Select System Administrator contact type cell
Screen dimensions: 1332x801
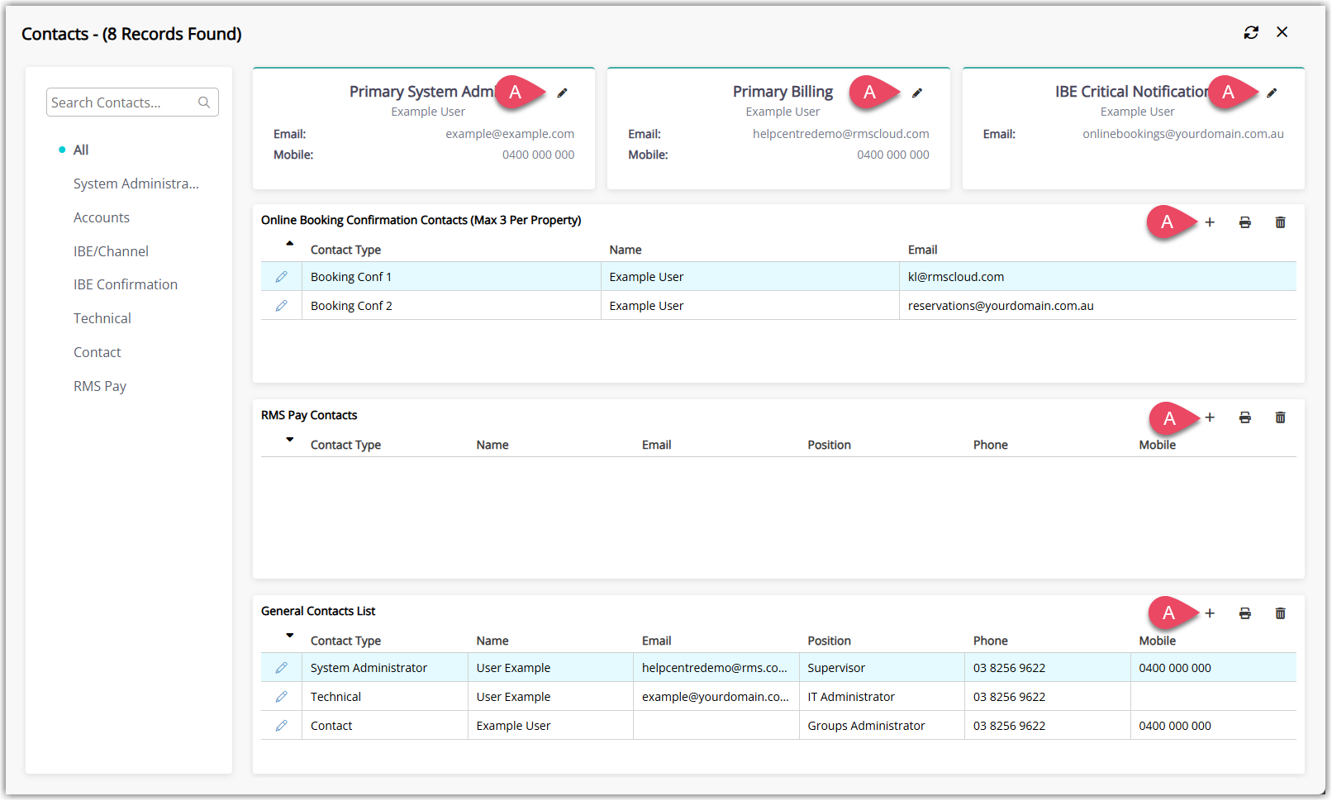(385, 668)
